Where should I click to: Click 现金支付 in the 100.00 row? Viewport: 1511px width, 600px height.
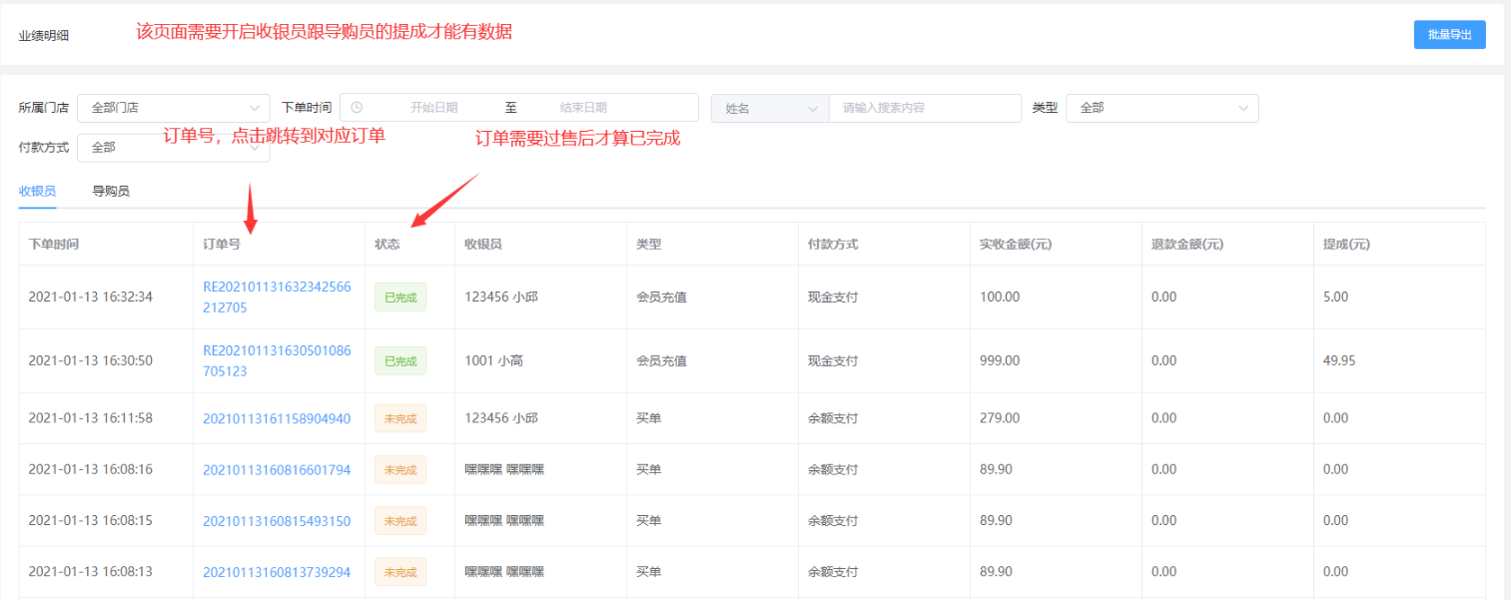[833, 297]
